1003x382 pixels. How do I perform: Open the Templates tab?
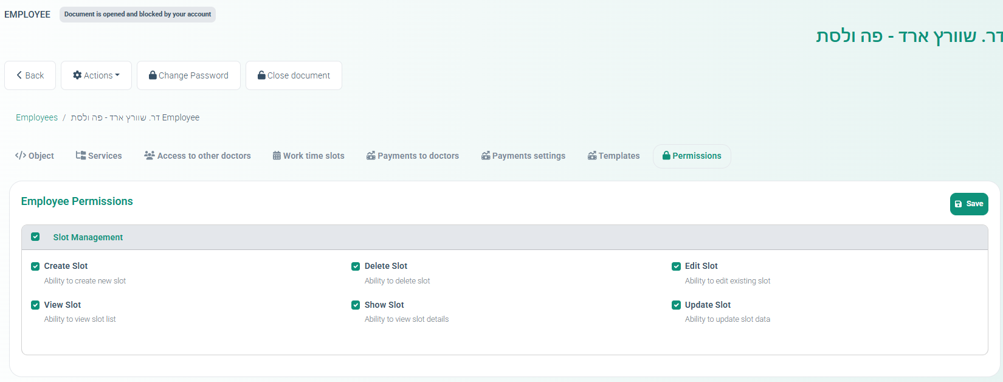point(614,156)
